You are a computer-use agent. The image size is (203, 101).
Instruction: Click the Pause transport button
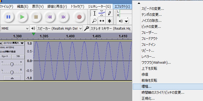pyautogui.click(x=8, y=17)
